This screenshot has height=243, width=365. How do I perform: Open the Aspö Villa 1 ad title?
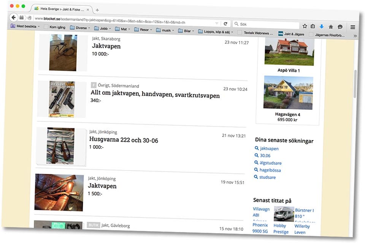tap(289, 70)
